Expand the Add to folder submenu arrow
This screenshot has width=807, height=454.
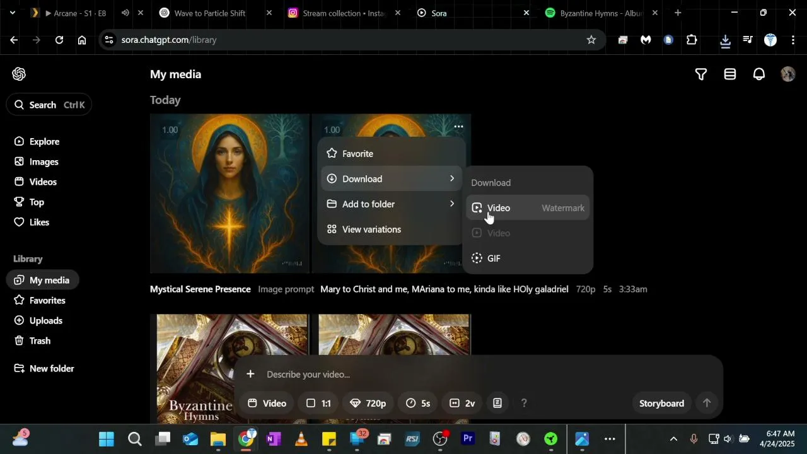pyautogui.click(x=451, y=204)
